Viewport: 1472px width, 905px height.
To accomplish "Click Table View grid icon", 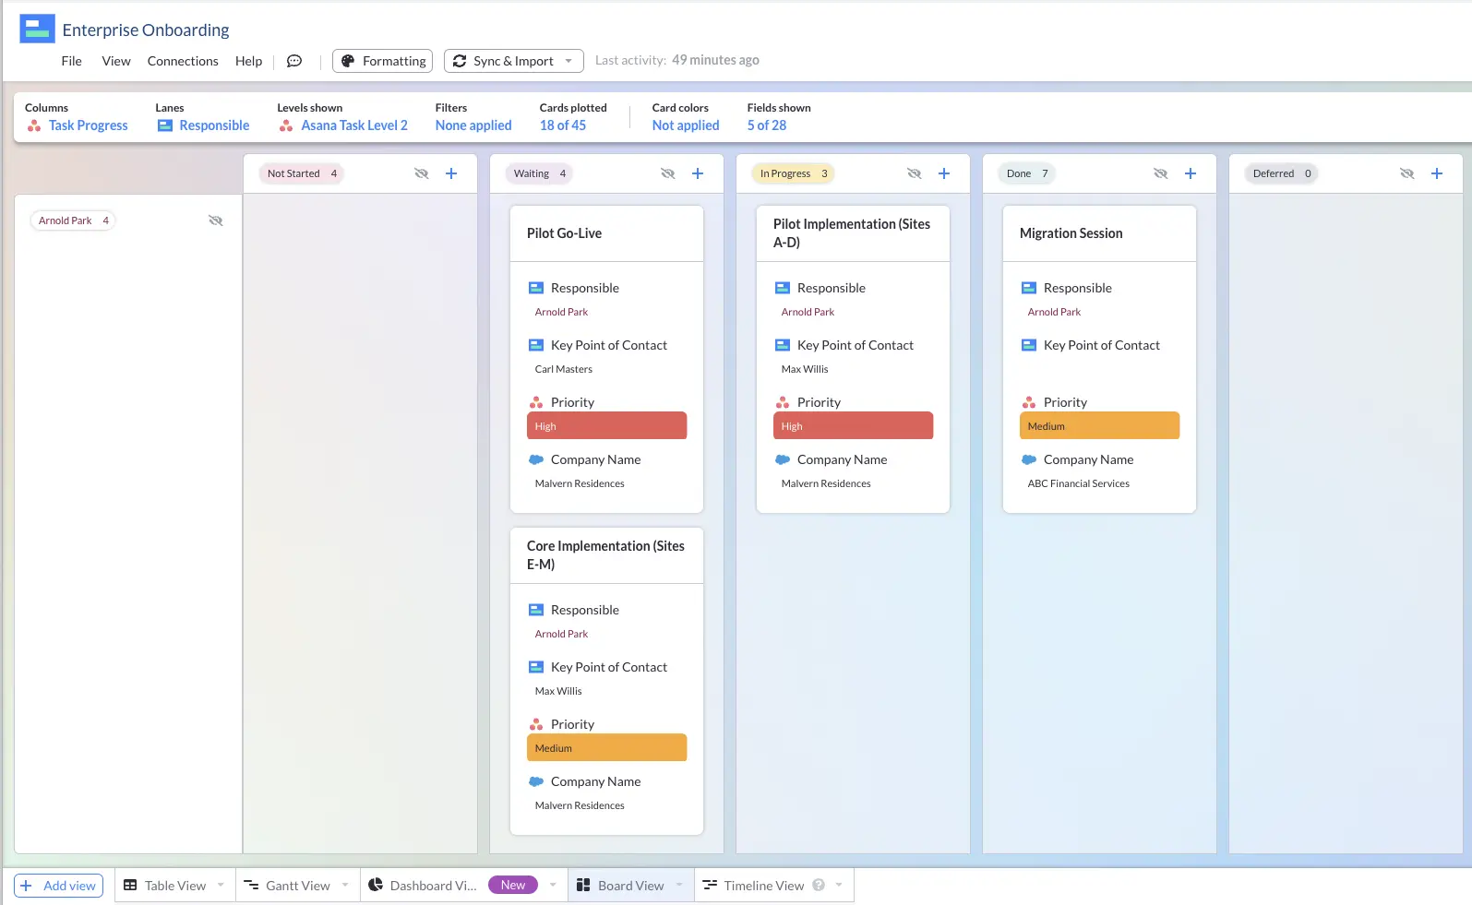I will (130, 886).
